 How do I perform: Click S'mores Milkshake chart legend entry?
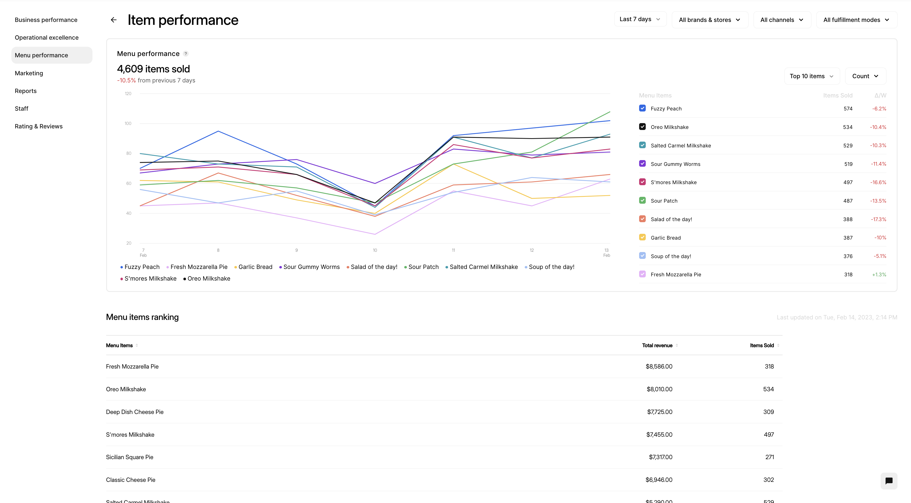pyautogui.click(x=148, y=278)
